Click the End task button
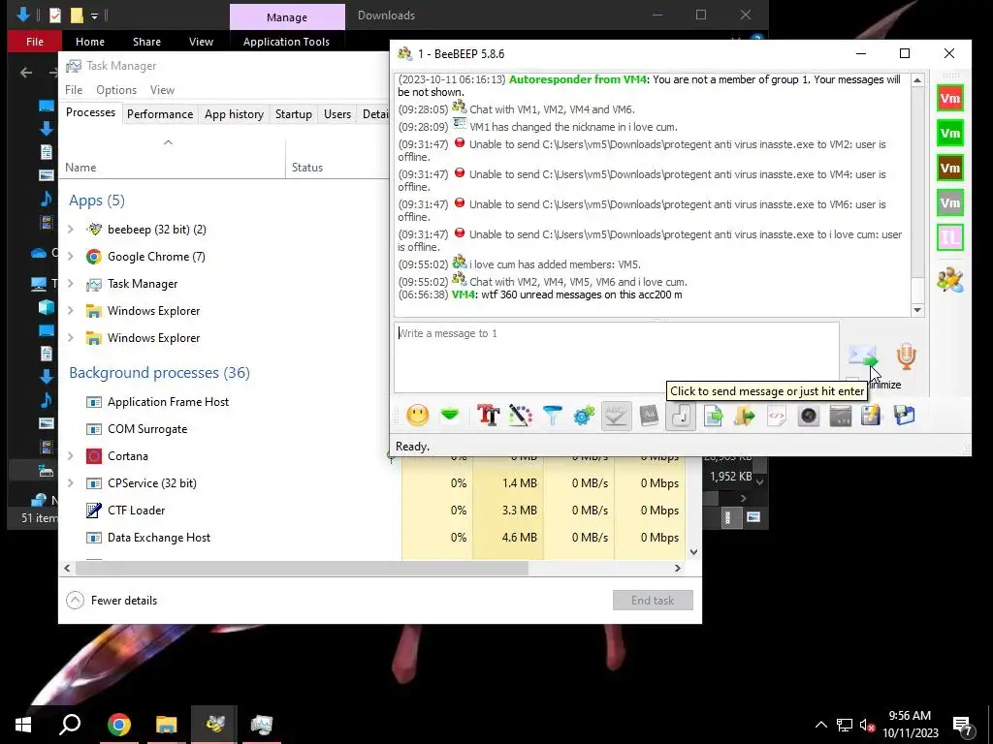This screenshot has width=993, height=744. pyautogui.click(x=653, y=601)
